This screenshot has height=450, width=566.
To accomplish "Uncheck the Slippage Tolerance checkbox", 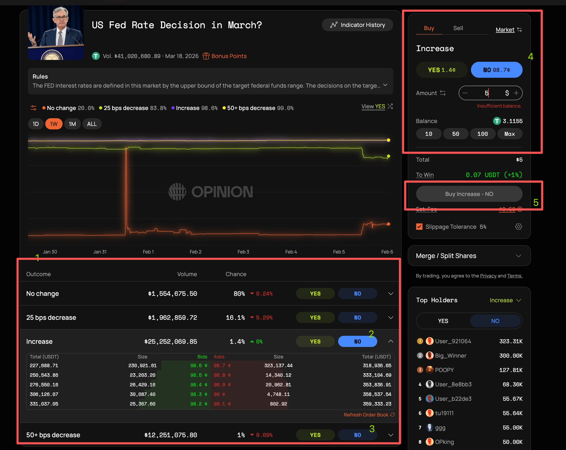I will pos(419,227).
